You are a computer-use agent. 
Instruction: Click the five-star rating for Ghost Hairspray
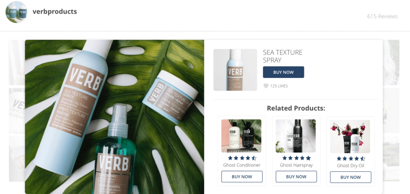(296, 158)
